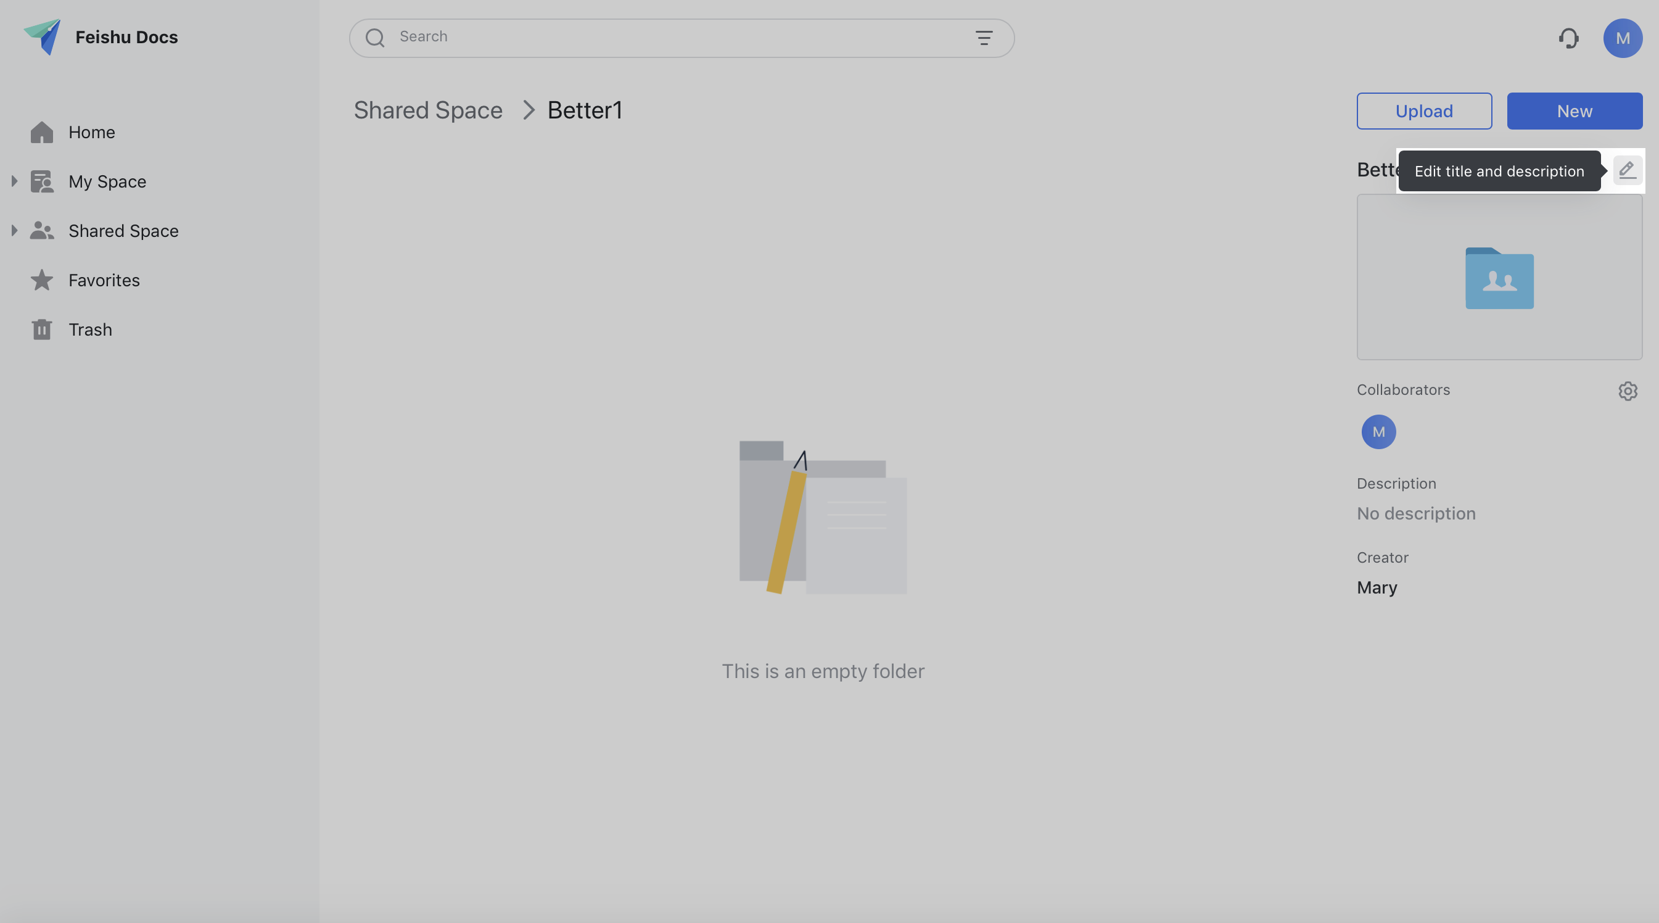Click the Home house icon
The image size is (1659, 923).
tap(42, 132)
